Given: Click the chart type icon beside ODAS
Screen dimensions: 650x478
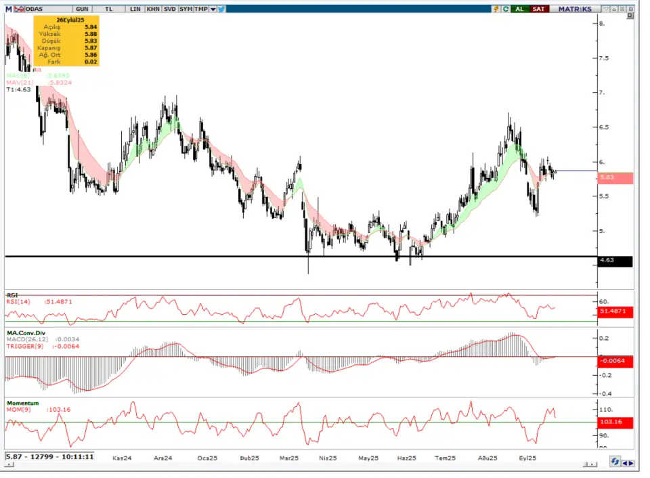Looking at the screenshot, I should pos(18,9).
